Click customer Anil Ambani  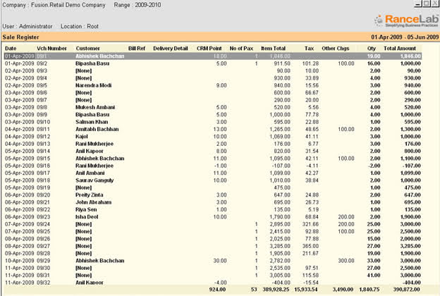coord(90,173)
